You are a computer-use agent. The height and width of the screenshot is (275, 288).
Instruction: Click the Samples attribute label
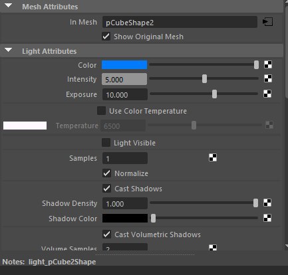tap(83, 158)
